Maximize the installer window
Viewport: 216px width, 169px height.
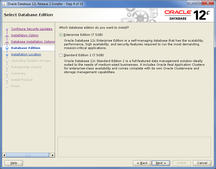(x=198, y=3)
